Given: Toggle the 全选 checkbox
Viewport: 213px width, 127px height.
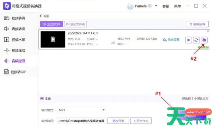Looking at the screenshot, I should tap(42, 98).
